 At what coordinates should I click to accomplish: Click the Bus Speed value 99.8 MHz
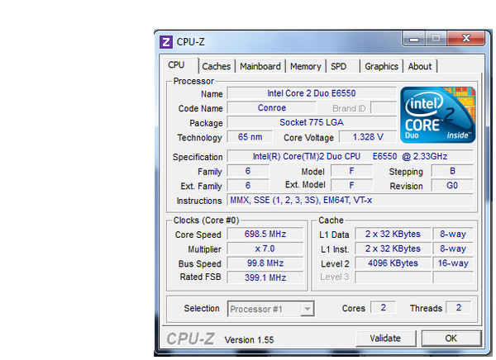tap(265, 263)
